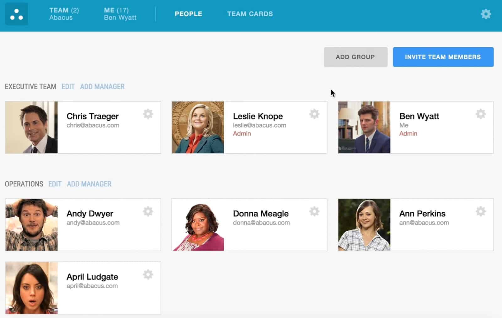Click the email donna@abacus.com
Image resolution: width=502 pixels, height=318 pixels.
[261, 223]
